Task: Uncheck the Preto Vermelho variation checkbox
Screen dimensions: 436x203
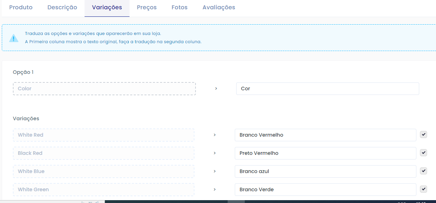Action: (x=424, y=153)
